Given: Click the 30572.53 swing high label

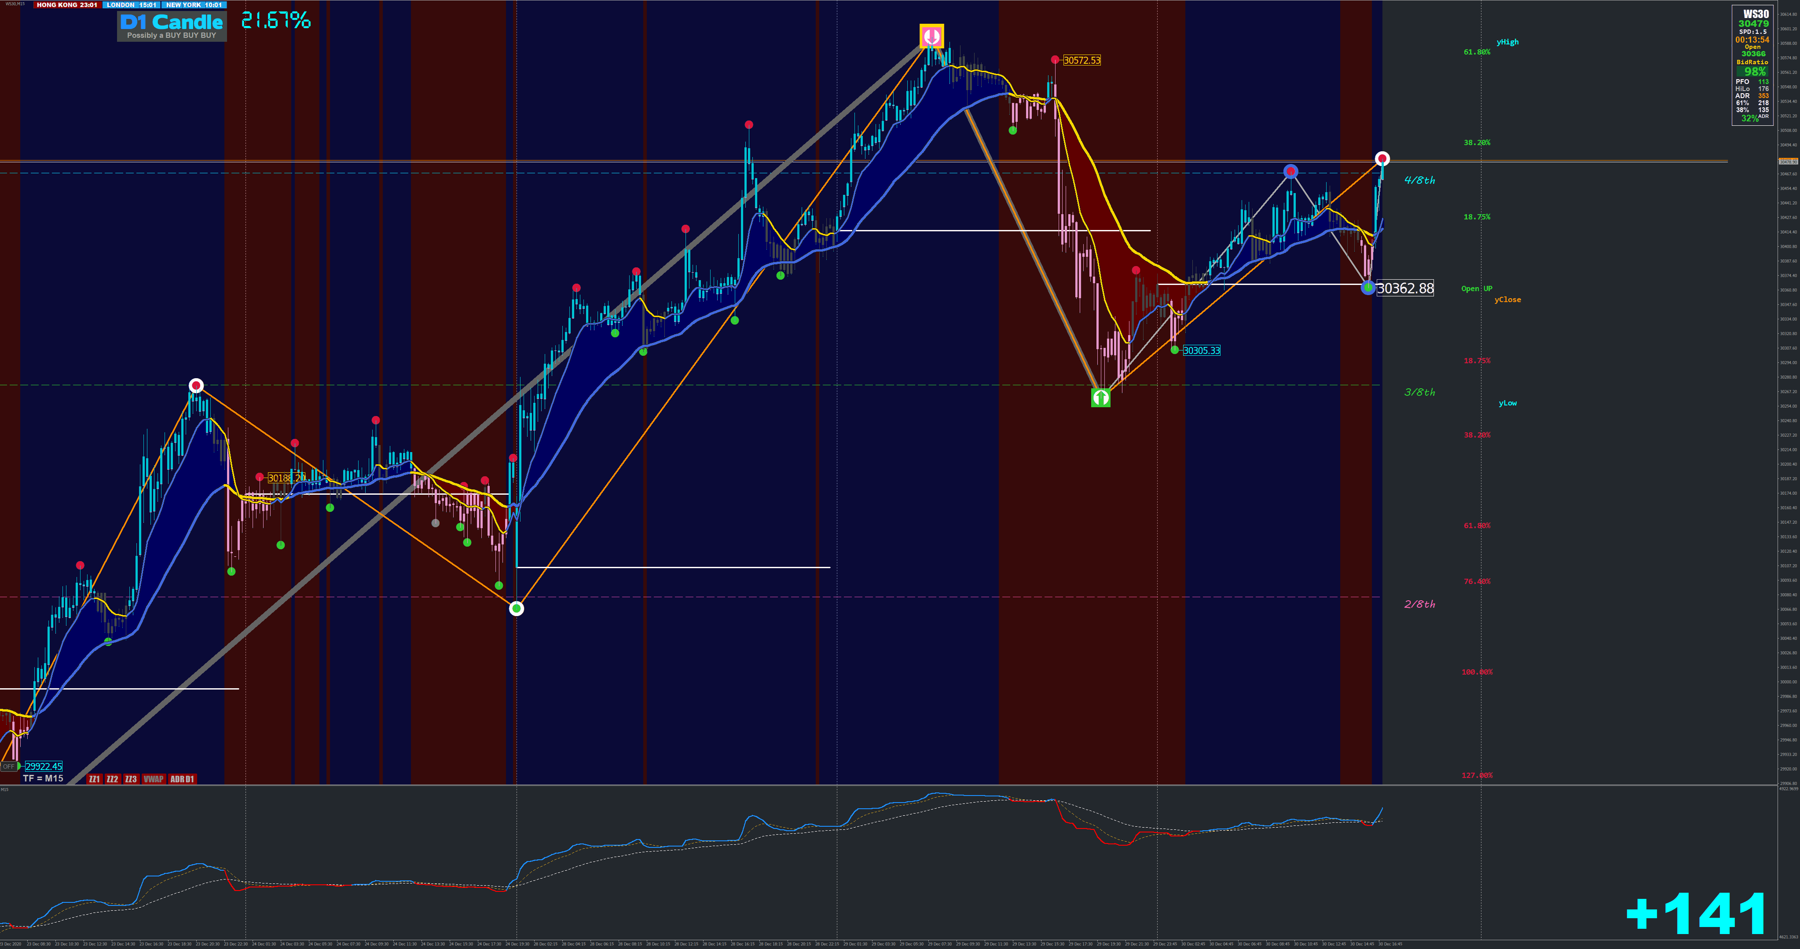Looking at the screenshot, I should point(1081,60).
